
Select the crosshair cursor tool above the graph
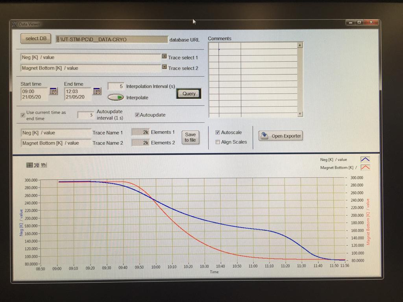click(x=30, y=165)
